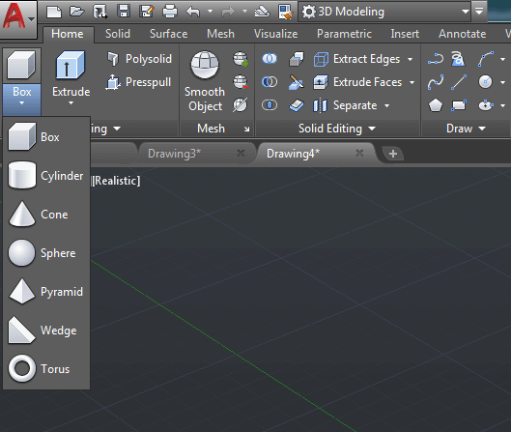Click the Undo arrow icon

[x=193, y=12]
